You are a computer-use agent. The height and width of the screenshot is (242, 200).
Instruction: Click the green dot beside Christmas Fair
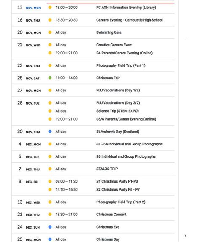[50, 78]
